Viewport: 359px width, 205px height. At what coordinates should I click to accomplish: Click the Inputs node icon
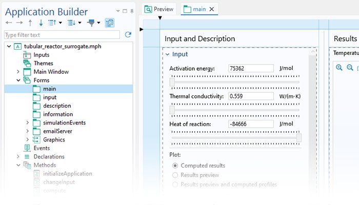(x=27, y=55)
